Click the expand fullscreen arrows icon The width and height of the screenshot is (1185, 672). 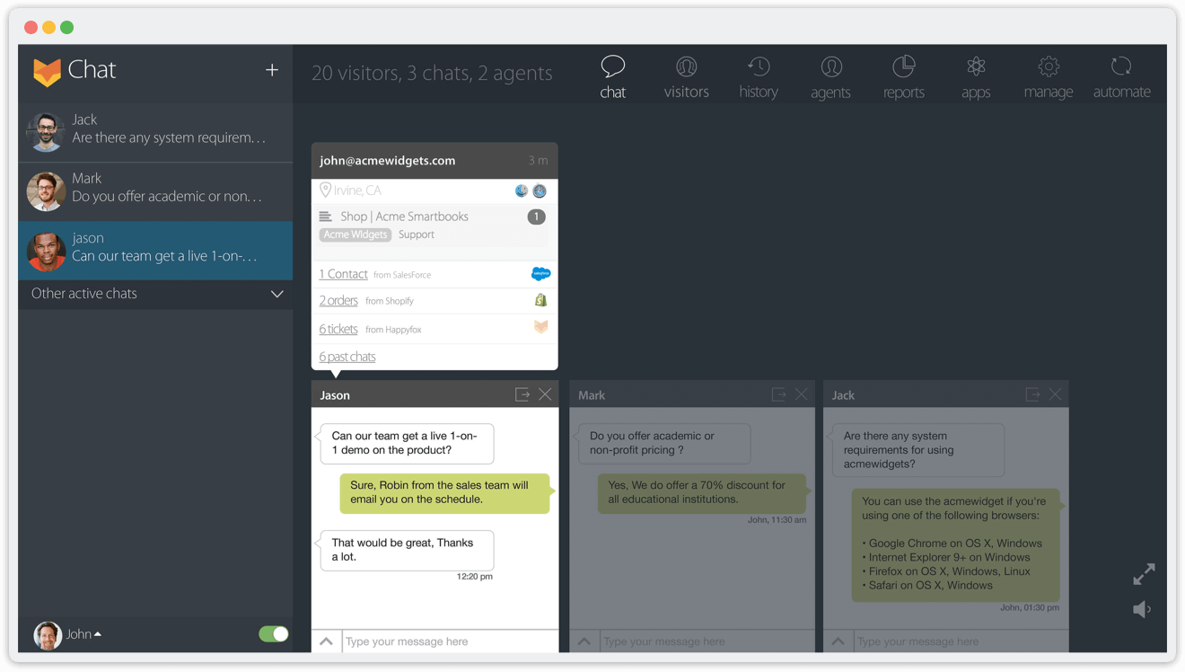(1144, 574)
